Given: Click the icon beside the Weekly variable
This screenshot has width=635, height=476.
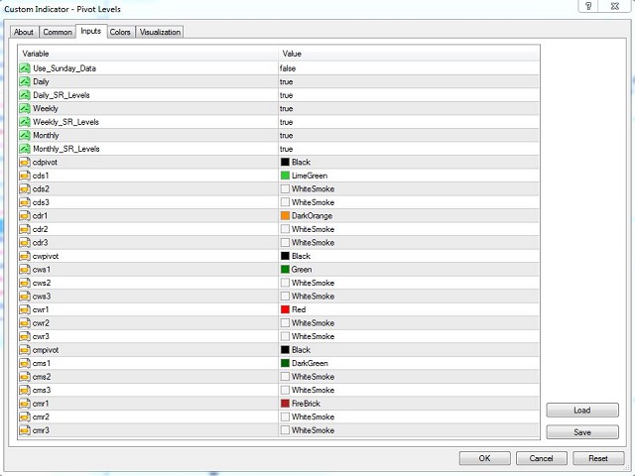Looking at the screenshot, I should coord(25,108).
